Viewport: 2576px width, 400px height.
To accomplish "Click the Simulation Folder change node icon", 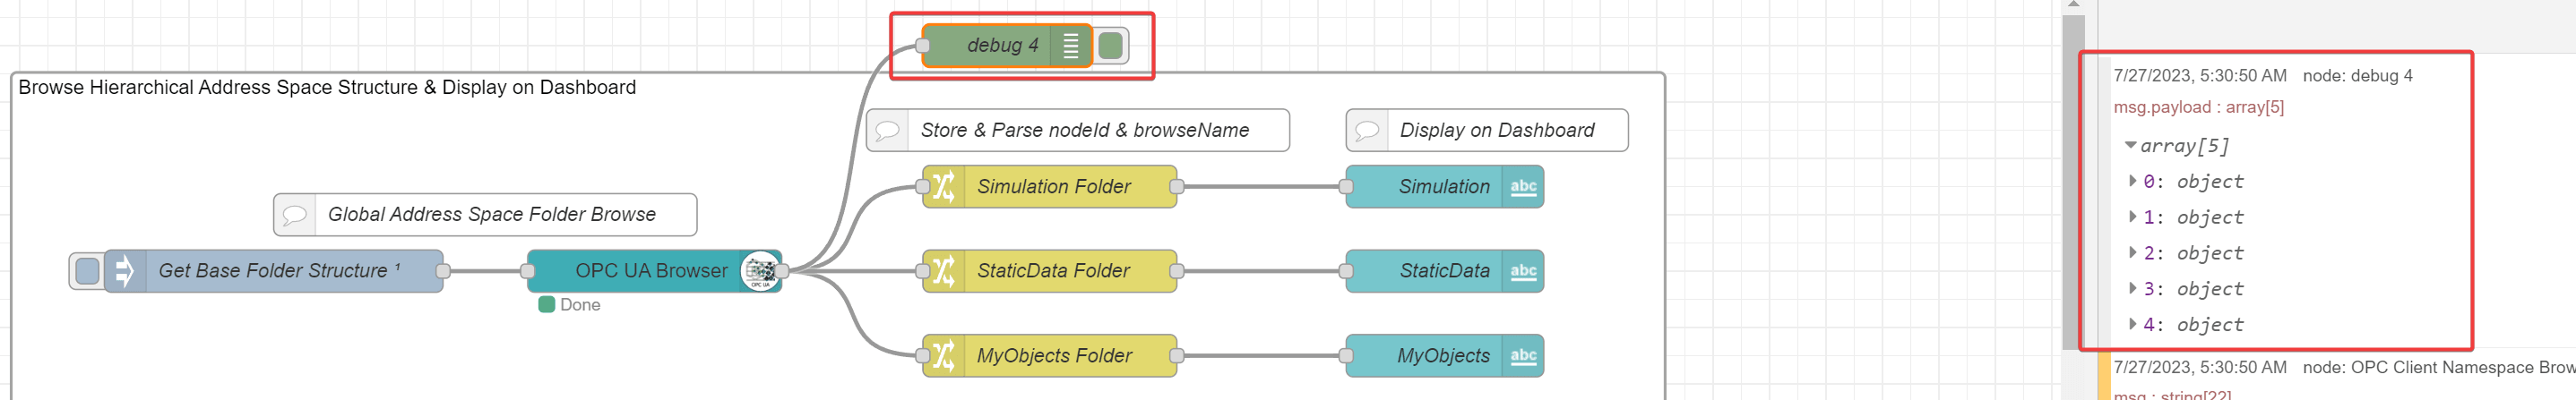I will 943,186.
